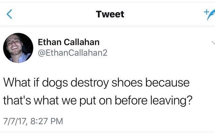Select the tweet's first line about dogs
This screenshot has height=135, width=215.
pos(96,83)
